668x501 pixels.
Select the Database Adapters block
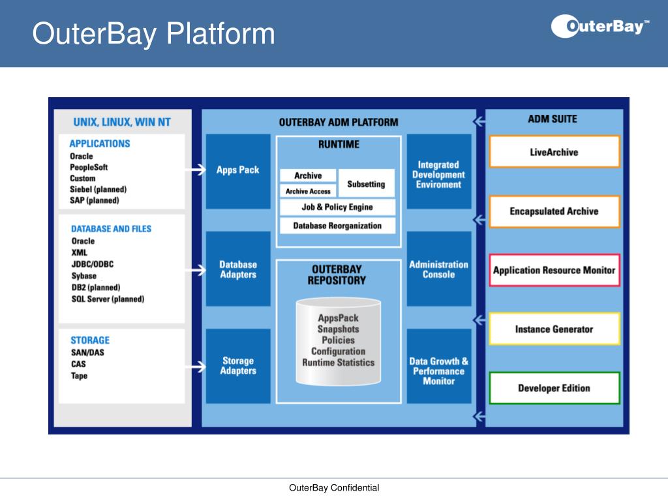[x=238, y=269]
